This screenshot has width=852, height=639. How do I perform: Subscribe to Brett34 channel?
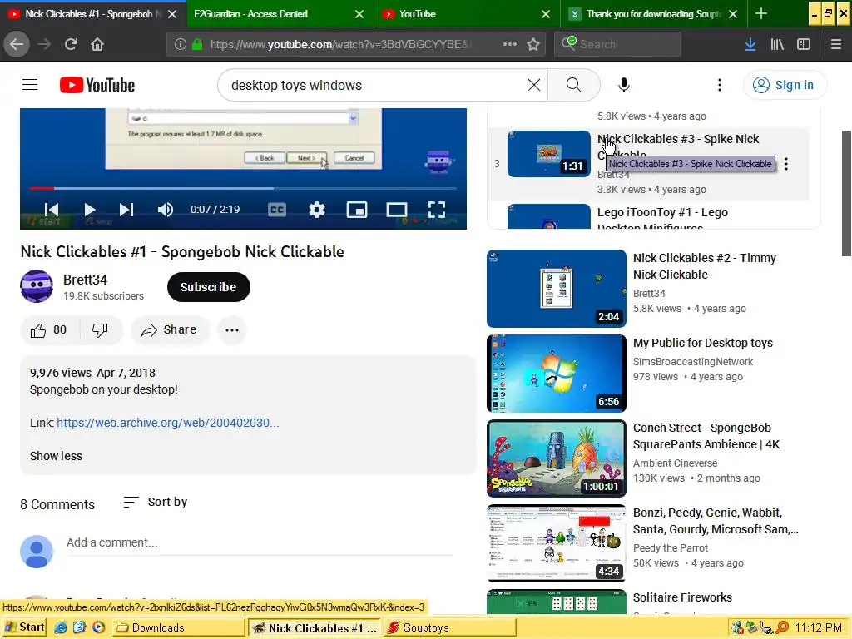209,287
